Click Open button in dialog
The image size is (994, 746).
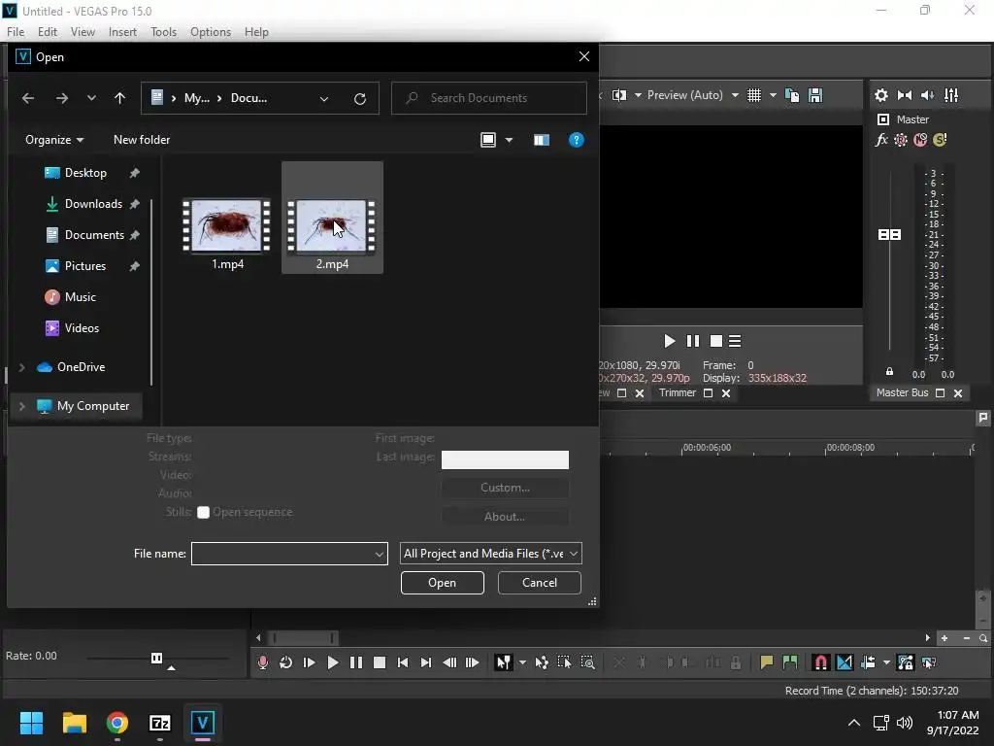(442, 583)
